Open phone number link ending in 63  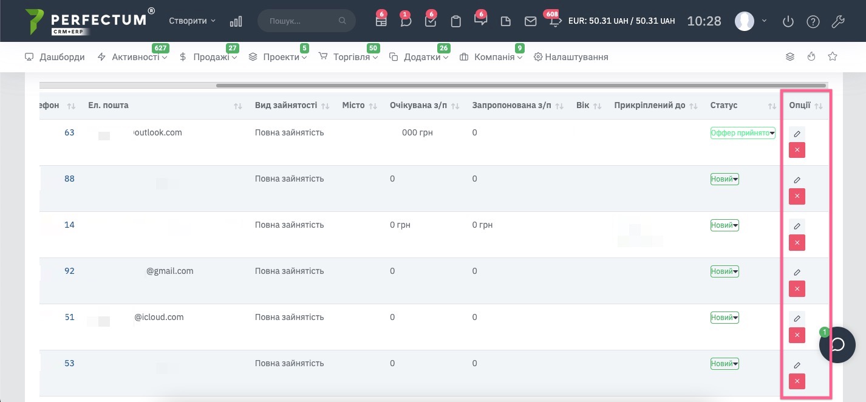[69, 132]
